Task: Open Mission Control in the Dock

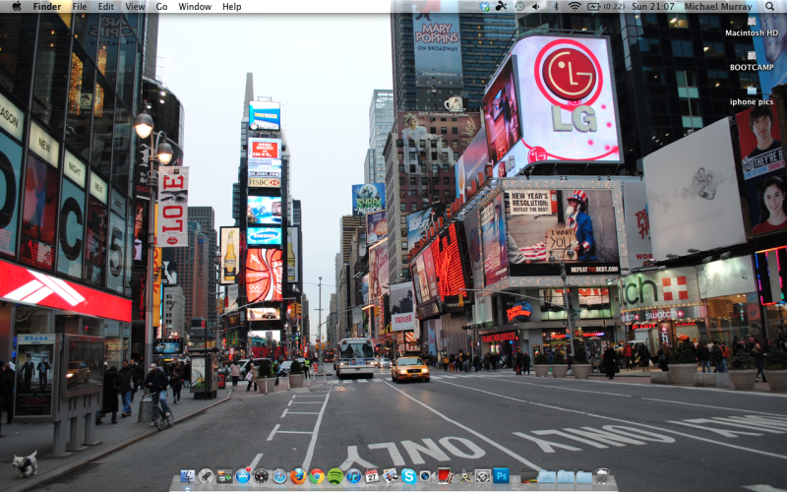Action: pyautogui.click(x=224, y=475)
